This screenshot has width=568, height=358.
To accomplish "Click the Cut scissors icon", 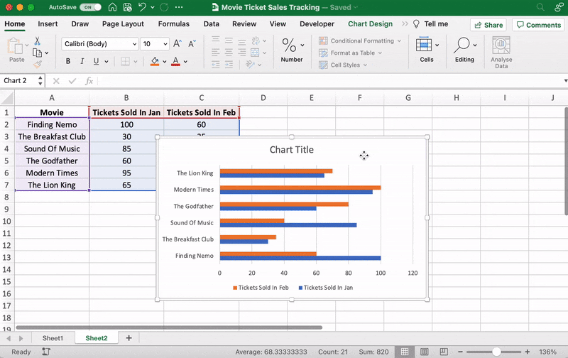I will pos(37,42).
